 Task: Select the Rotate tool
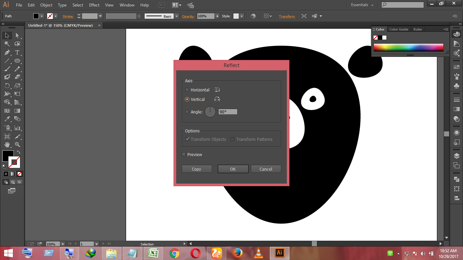7,86
